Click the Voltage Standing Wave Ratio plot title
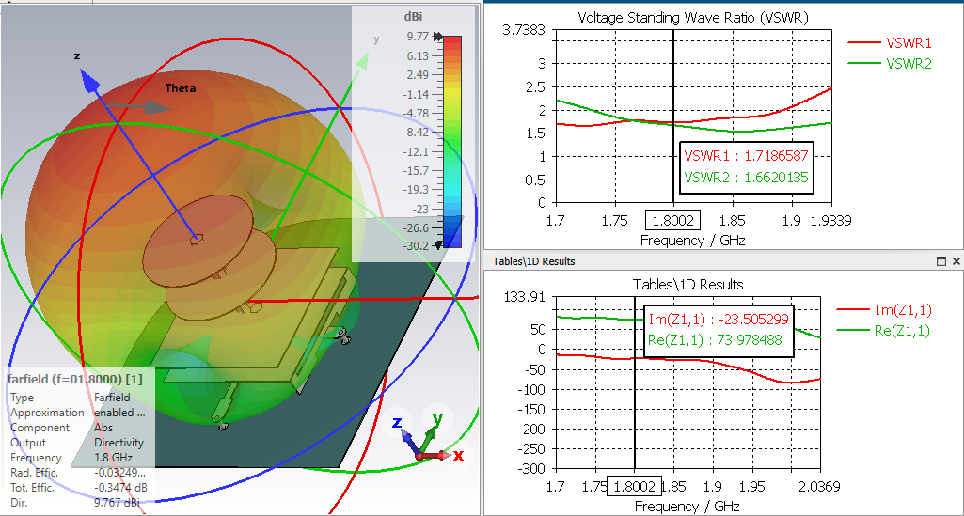This screenshot has height=516, width=964. pos(693,19)
